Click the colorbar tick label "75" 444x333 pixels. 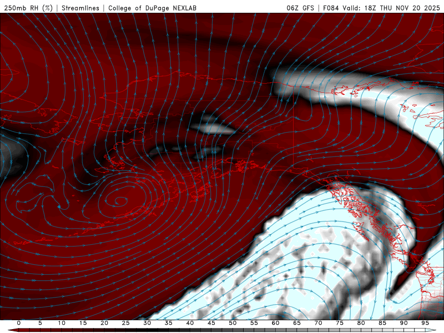(340, 323)
